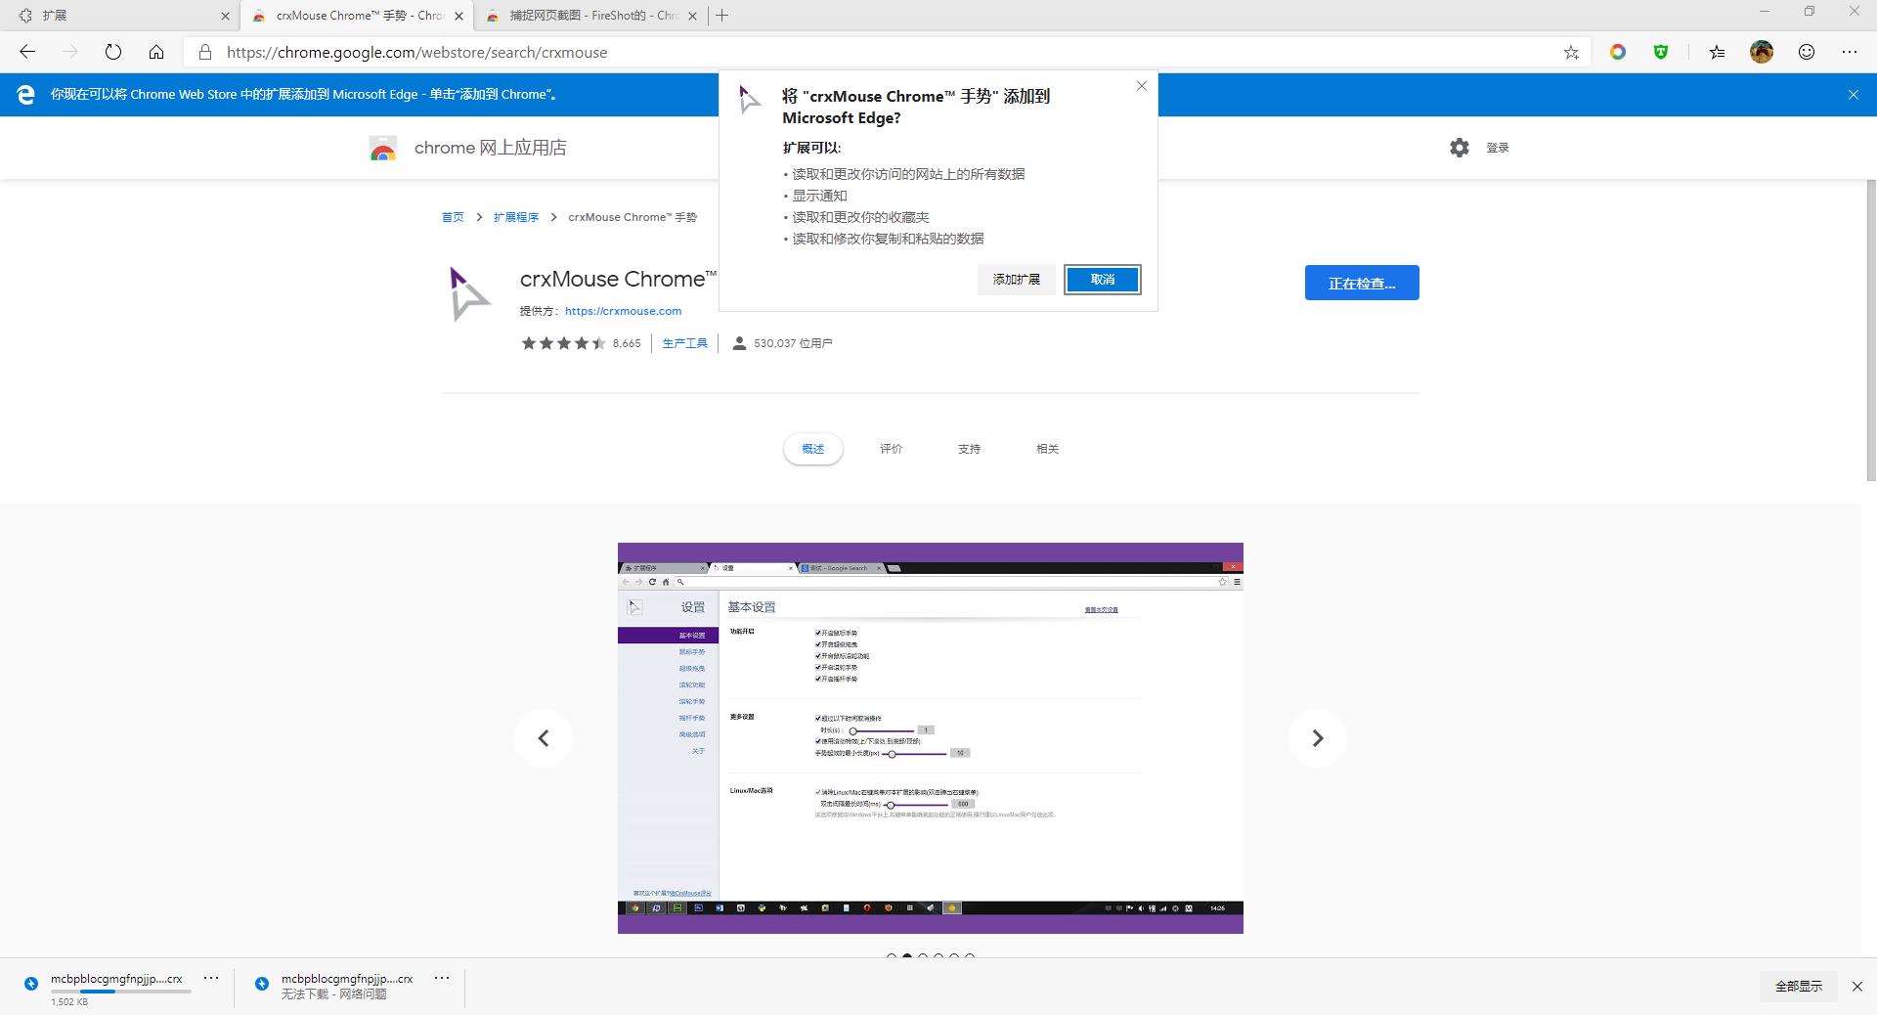
Task: Open options for the failed crx download
Action: click(442, 978)
